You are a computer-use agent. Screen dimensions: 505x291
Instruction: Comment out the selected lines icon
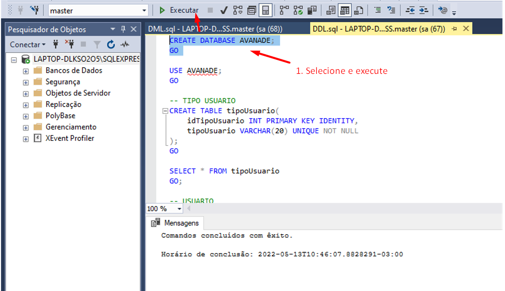coord(377,10)
